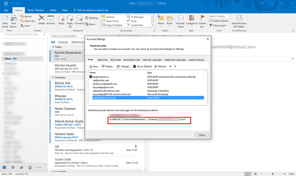Click Close in Account Settings
The image size is (296, 176).
click(x=202, y=135)
